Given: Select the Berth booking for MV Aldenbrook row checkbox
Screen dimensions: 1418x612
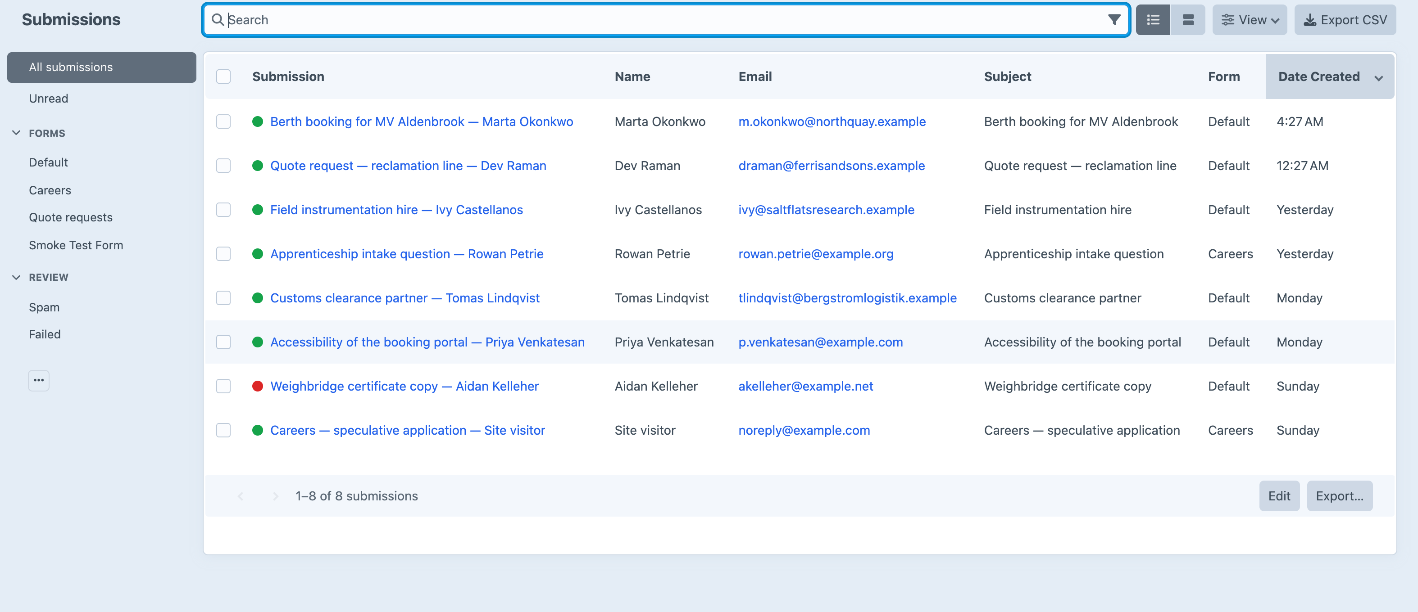Looking at the screenshot, I should click(223, 121).
